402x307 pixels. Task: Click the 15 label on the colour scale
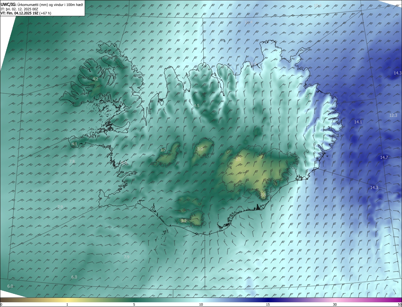point(268,304)
